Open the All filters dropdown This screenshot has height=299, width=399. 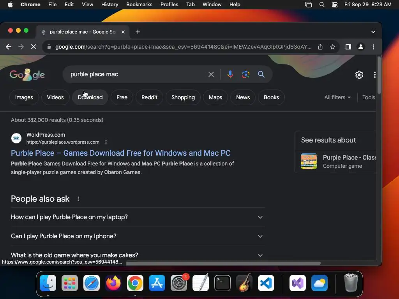click(x=337, y=97)
